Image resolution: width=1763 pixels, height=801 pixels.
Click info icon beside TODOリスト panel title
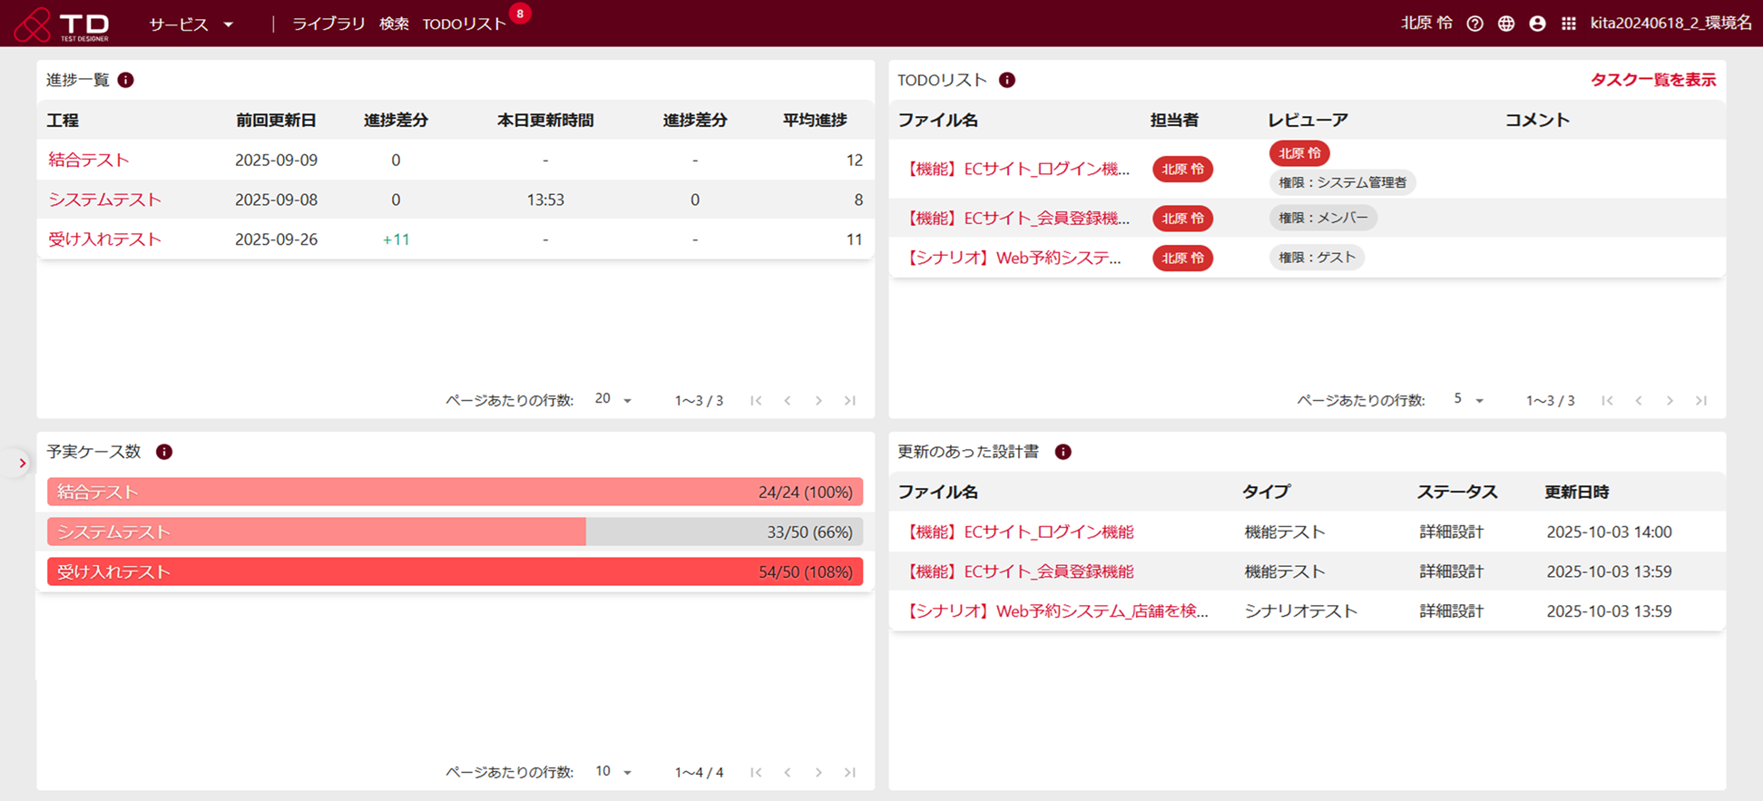pos(1007,80)
